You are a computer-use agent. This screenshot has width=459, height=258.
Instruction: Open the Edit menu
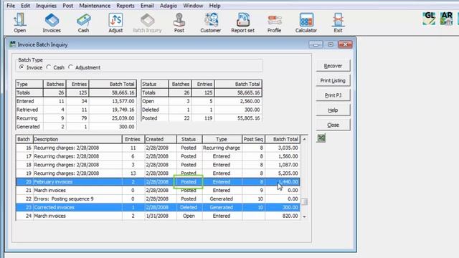click(26, 6)
